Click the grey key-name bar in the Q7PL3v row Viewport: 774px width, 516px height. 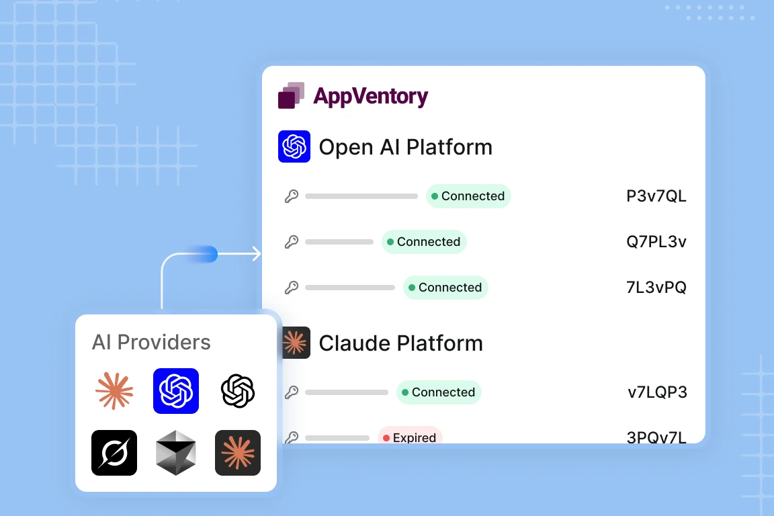pos(339,242)
